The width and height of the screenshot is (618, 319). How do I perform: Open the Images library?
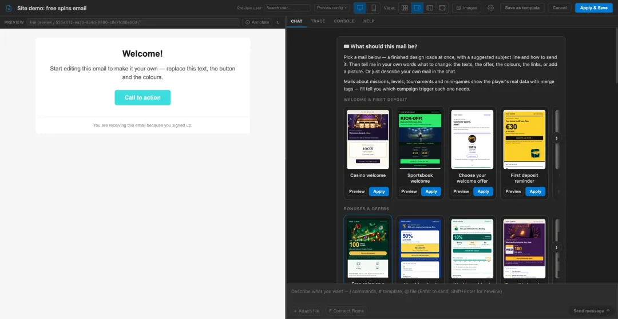pyautogui.click(x=466, y=8)
